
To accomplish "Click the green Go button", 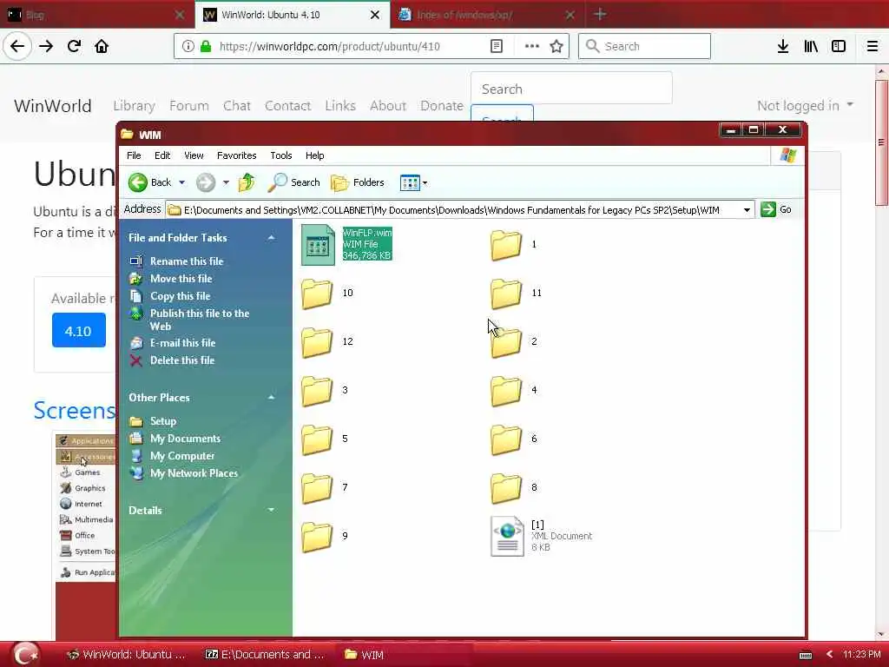I will tap(776, 209).
